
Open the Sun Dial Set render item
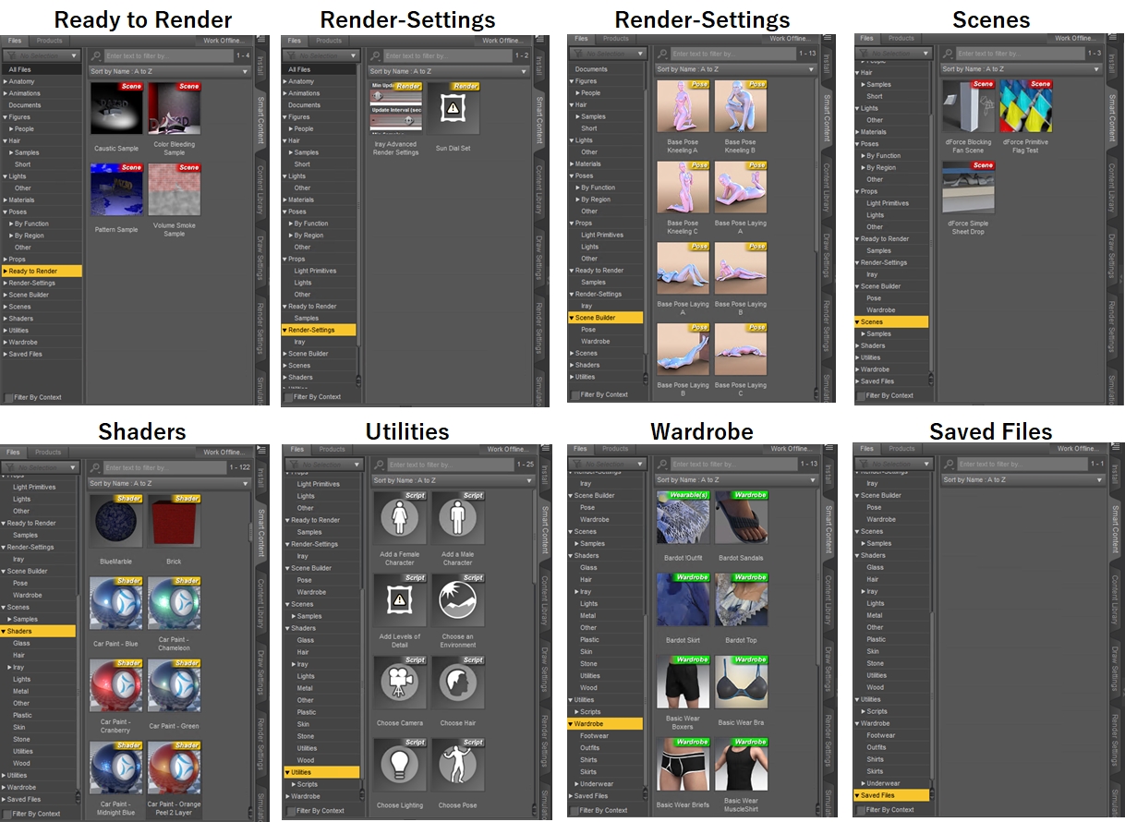[454, 110]
